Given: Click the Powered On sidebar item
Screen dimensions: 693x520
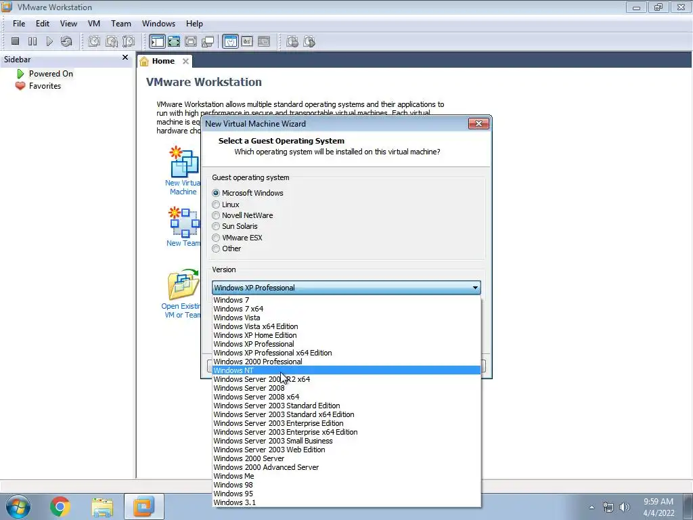Looking at the screenshot, I should 51,74.
